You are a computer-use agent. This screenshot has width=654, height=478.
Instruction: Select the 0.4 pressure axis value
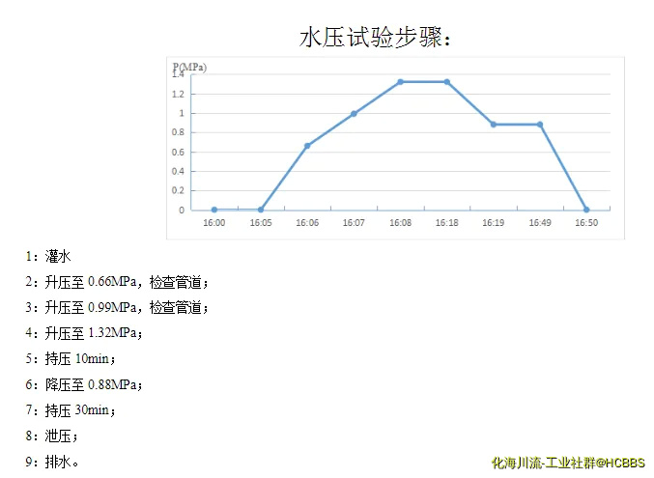178,172
